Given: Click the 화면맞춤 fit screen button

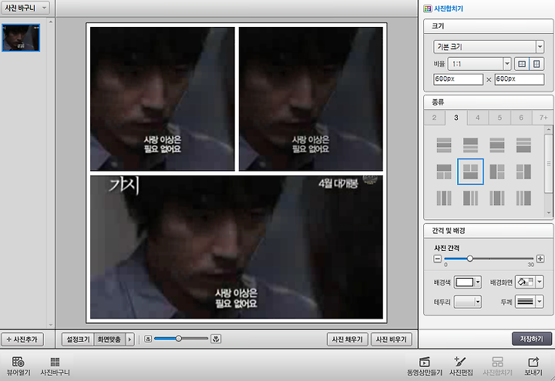Looking at the screenshot, I should click(109, 339).
